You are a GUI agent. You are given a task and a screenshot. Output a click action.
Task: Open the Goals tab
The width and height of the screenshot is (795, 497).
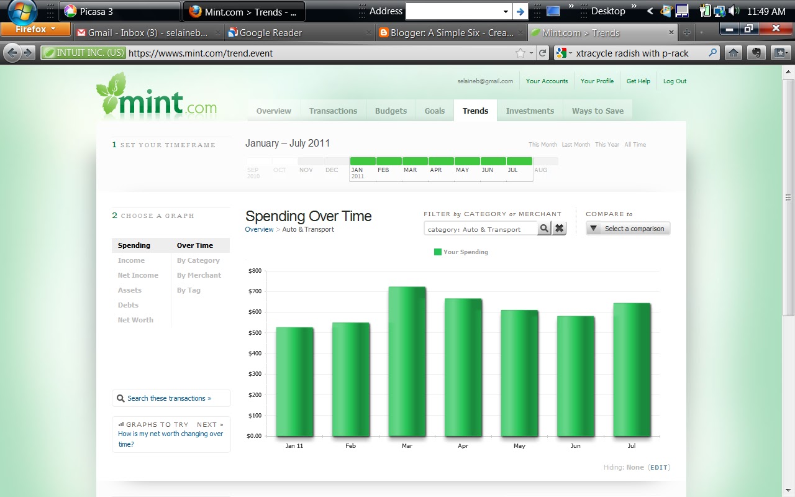[435, 111]
